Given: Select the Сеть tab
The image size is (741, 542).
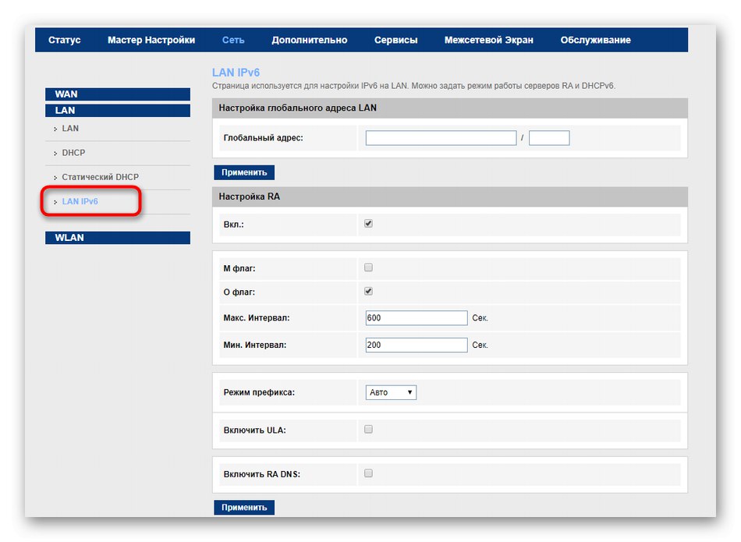Looking at the screenshot, I should click(233, 41).
